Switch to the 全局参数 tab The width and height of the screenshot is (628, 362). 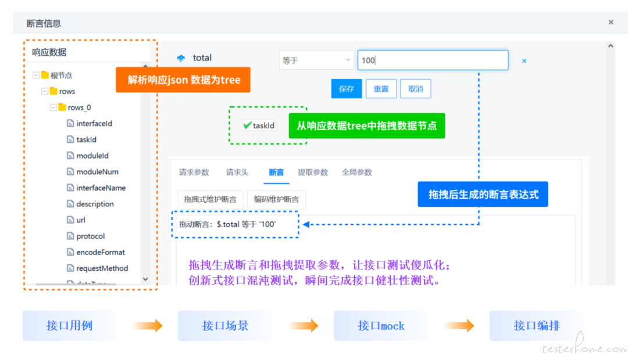pyautogui.click(x=357, y=172)
